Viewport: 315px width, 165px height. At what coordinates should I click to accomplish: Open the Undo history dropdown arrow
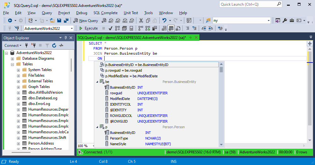click(170, 20)
